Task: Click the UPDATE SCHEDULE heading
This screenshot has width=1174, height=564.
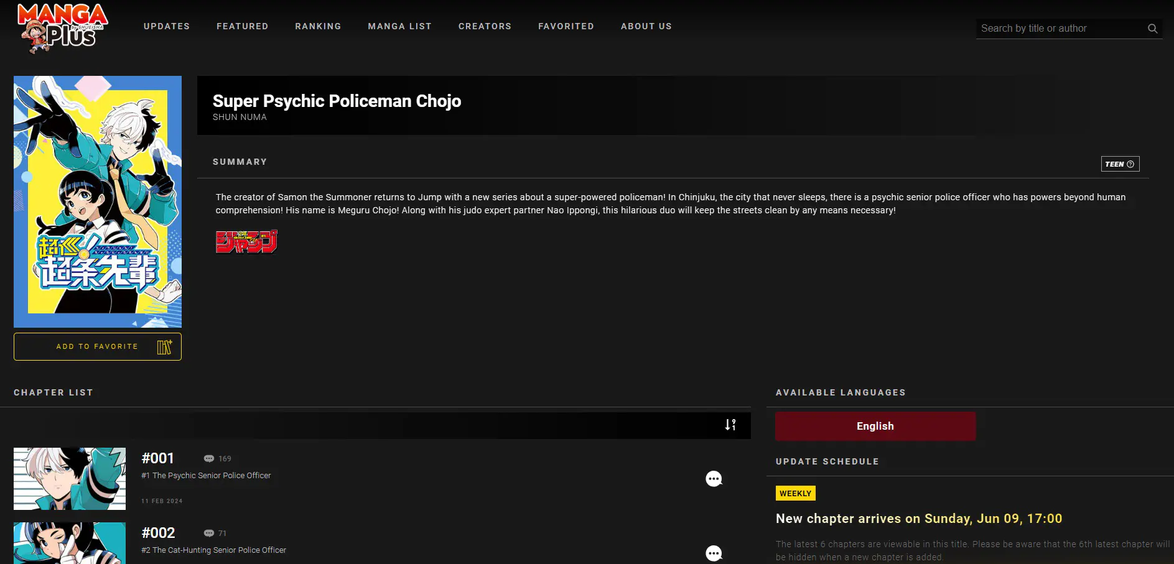Action: 827,461
